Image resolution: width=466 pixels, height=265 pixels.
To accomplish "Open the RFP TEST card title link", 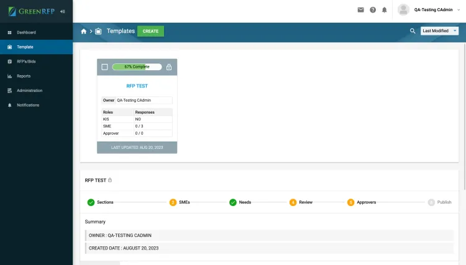I will click(x=137, y=86).
